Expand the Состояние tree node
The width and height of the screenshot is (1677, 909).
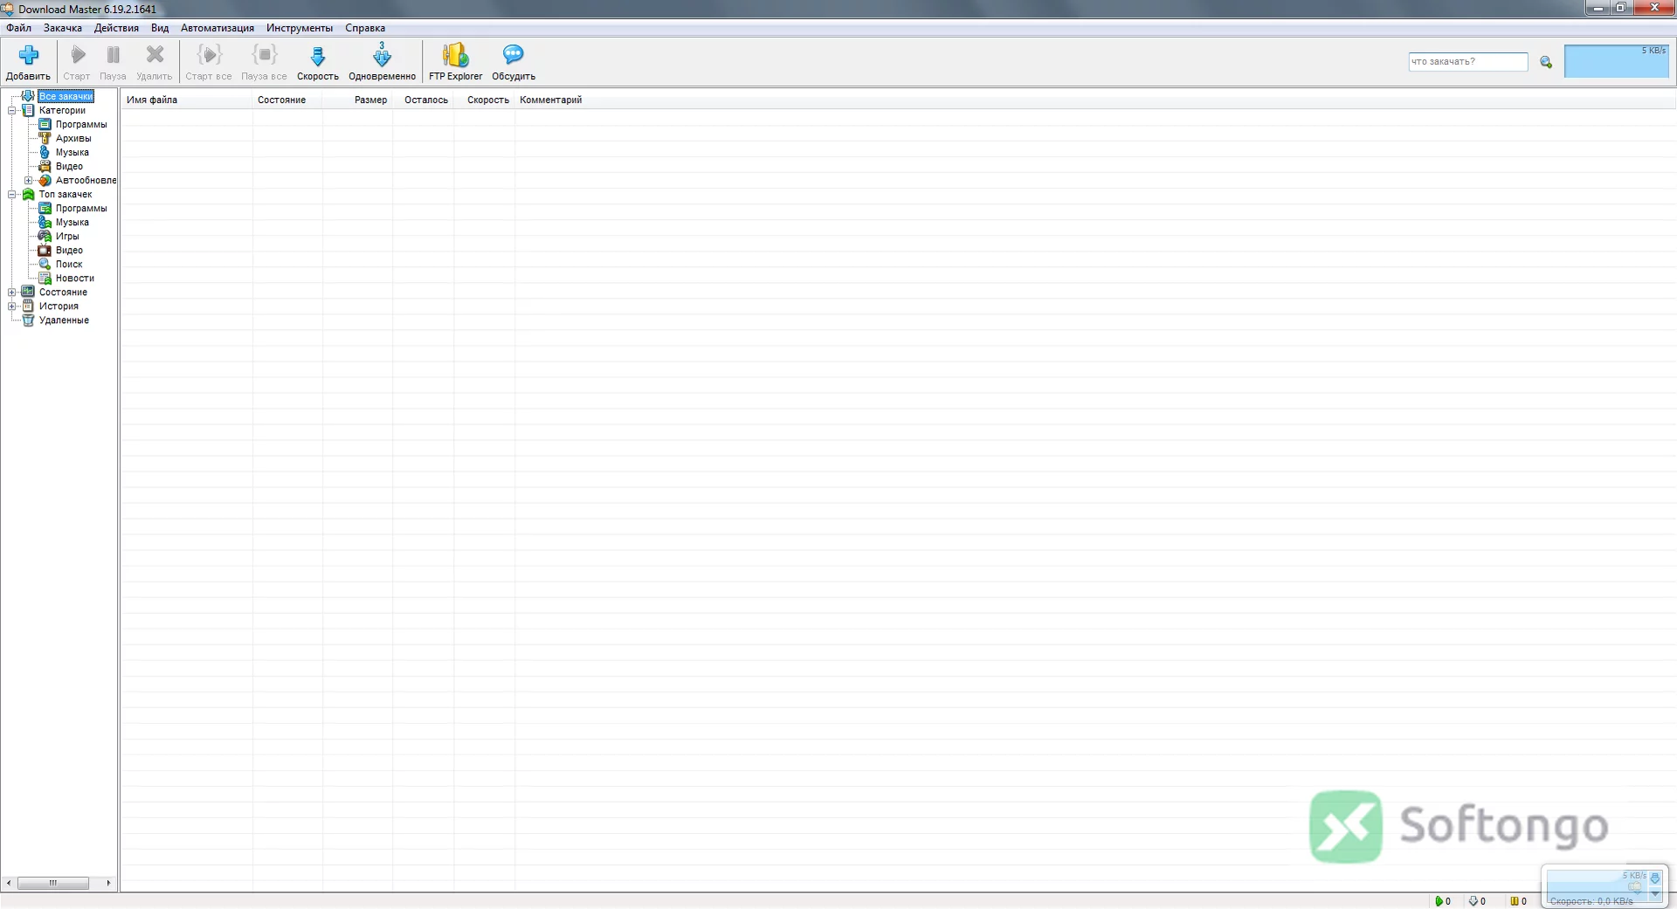pyautogui.click(x=12, y=292)
